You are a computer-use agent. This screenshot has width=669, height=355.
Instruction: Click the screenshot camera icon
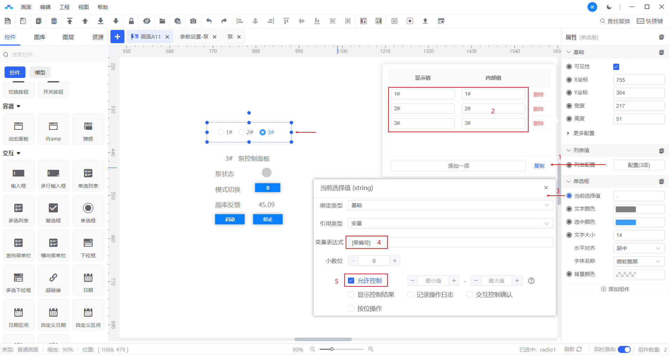click(193, 21)
